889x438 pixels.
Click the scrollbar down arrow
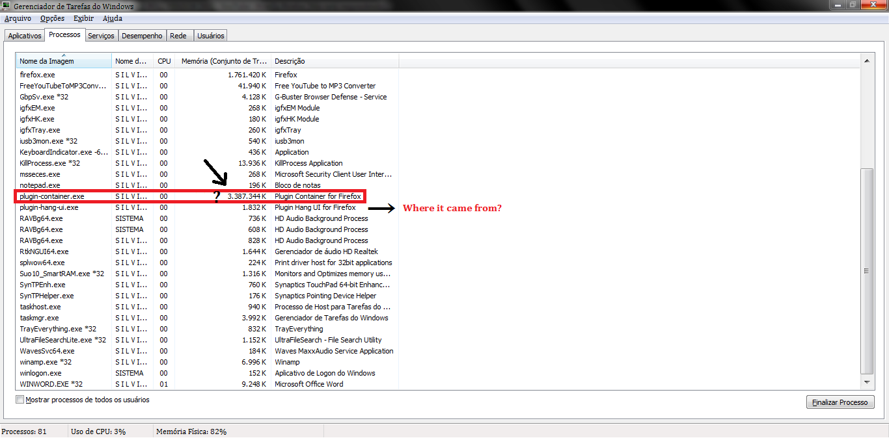(x=866, y=383)
